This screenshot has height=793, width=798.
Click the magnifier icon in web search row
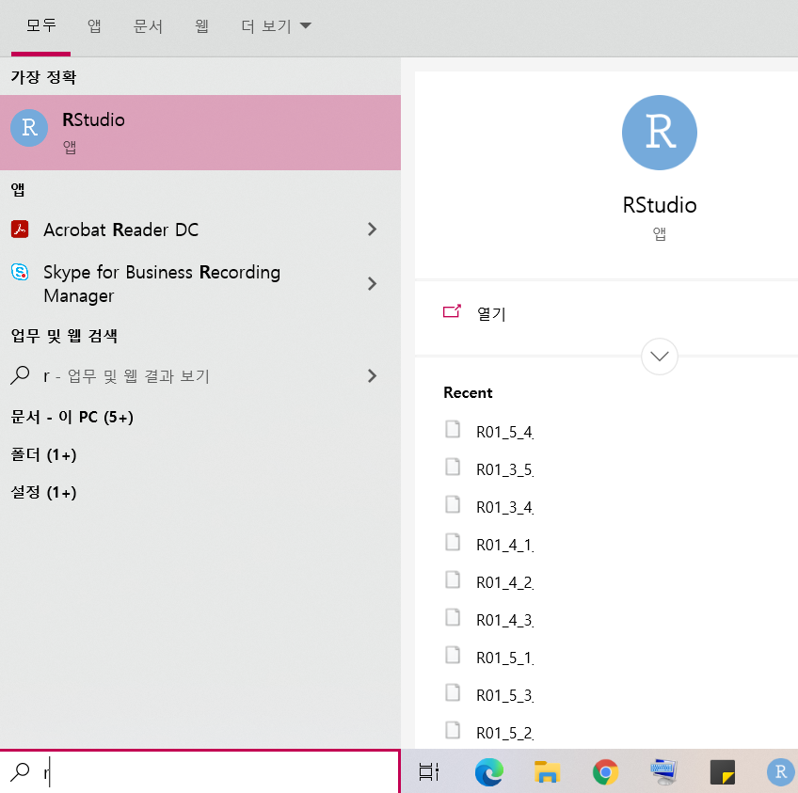point(21,375)
